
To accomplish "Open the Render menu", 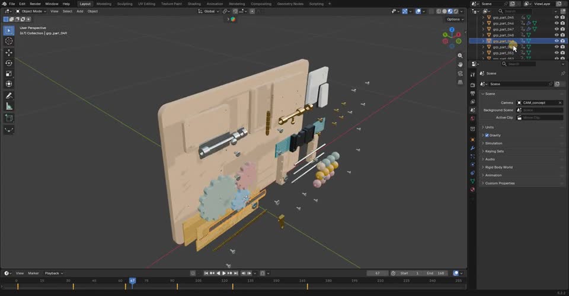I will click(35, 4).
